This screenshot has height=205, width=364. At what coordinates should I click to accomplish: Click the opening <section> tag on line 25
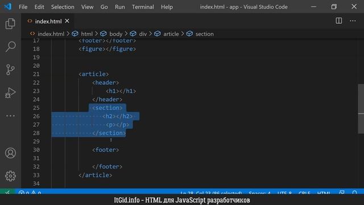click(107, 108)
